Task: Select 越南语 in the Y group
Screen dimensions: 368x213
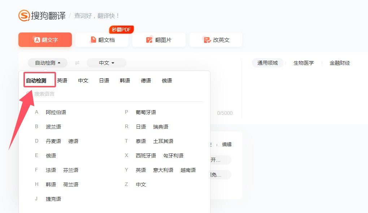Action: point(188,170)
